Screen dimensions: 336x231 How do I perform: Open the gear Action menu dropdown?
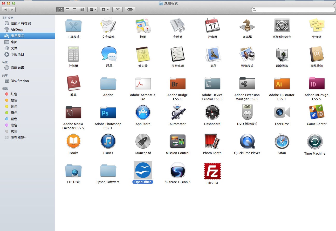click(x=105, y=10)
